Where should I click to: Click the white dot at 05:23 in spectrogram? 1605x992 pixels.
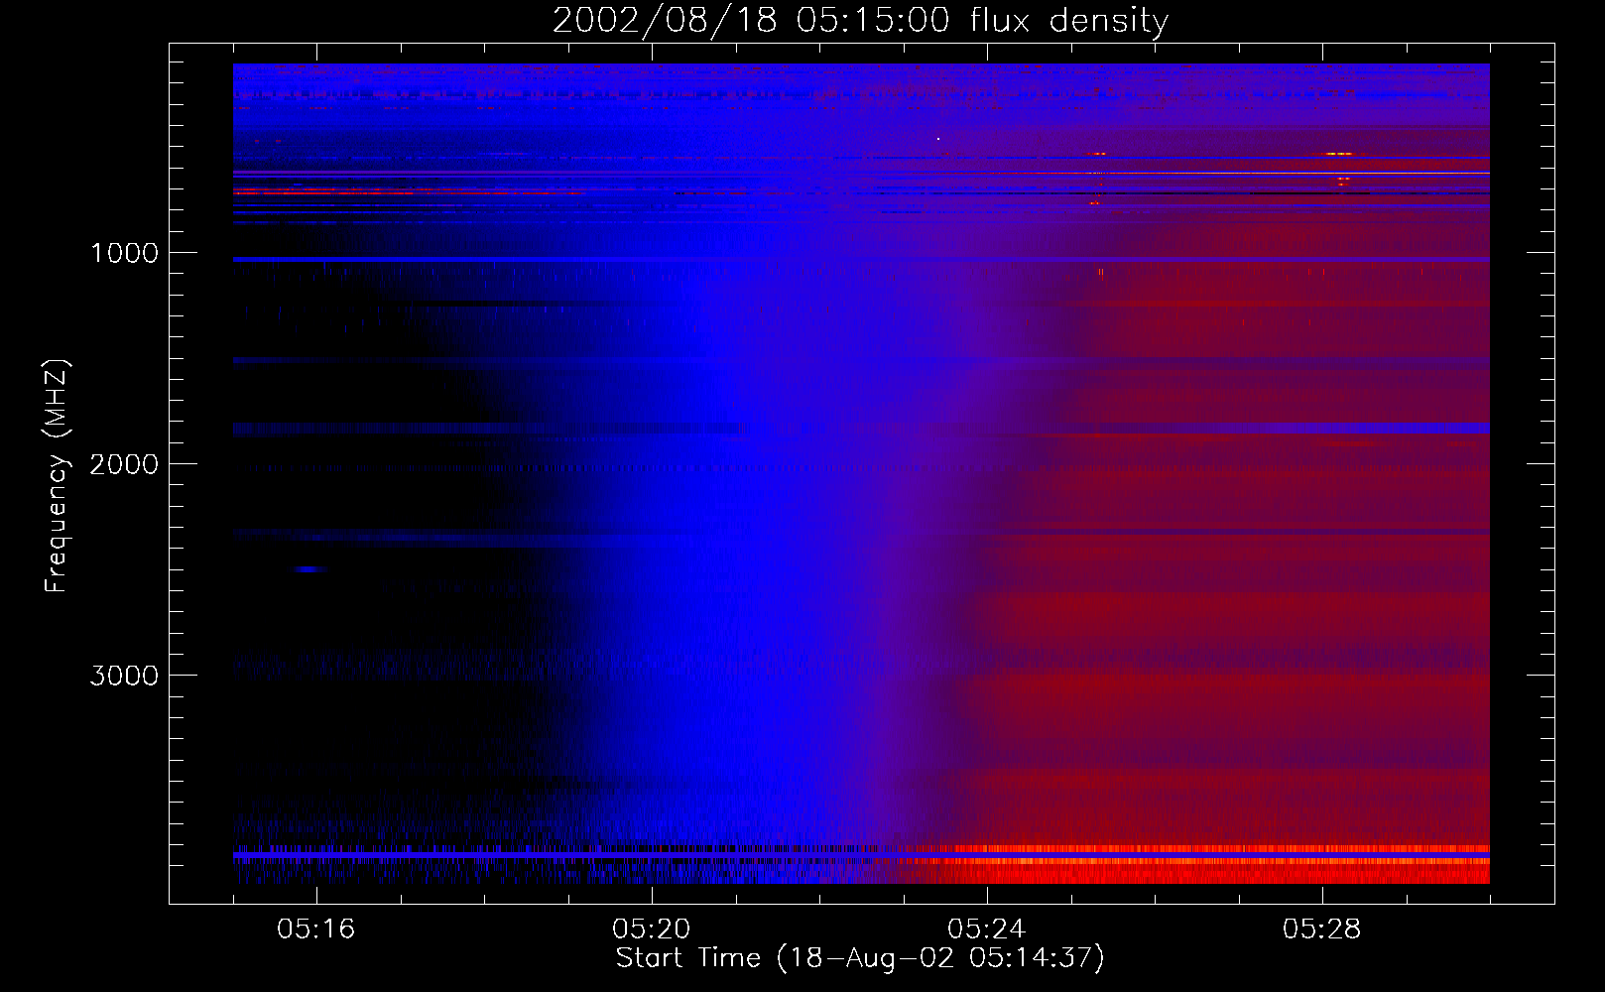point(937,139)
